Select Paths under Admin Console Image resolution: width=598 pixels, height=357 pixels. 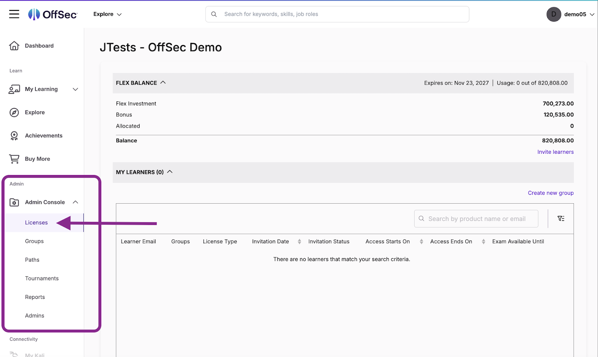pyautogui.click(x=32, y=260)
